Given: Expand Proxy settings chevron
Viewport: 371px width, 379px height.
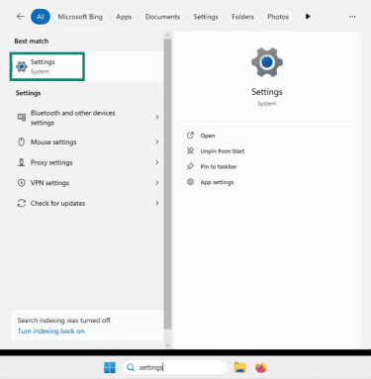Looking at the screenshot, I should tap(157, 162).
